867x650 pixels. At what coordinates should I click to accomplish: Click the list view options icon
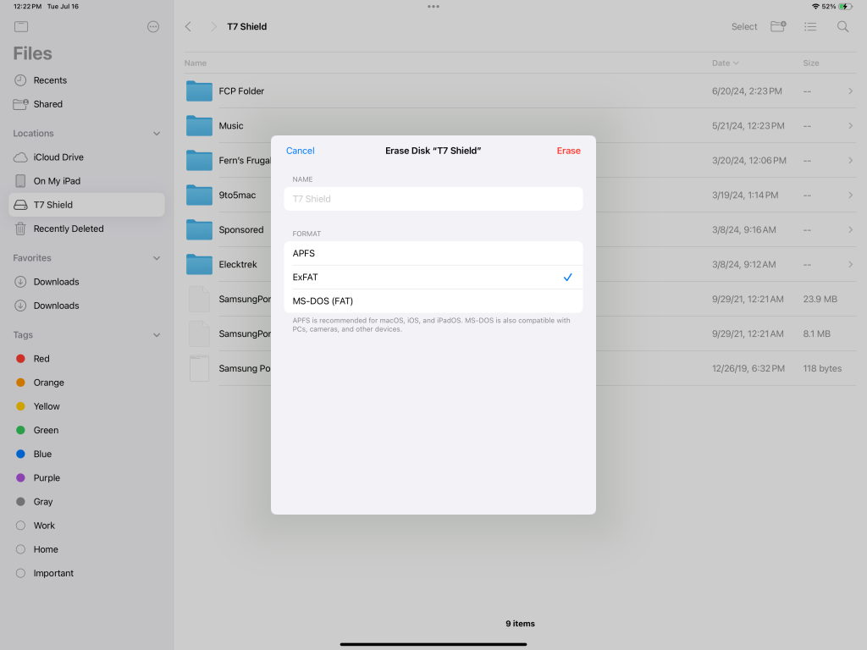click(810, 27)
